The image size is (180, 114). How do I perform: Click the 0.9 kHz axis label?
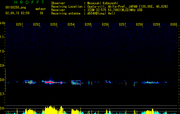click(2, 66)
